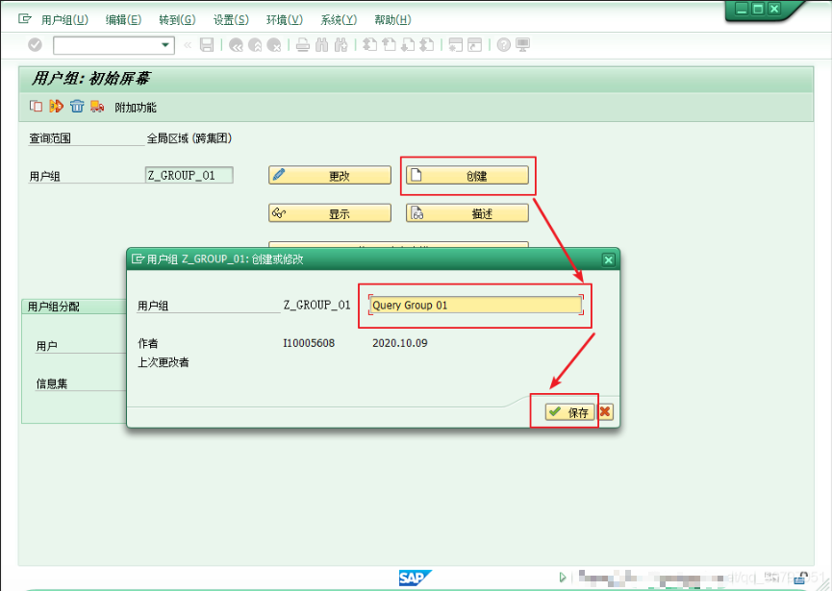Click the Next Page icon
Image resolution: width=832 pixels, height=591 pixels.
pos(408,45)
